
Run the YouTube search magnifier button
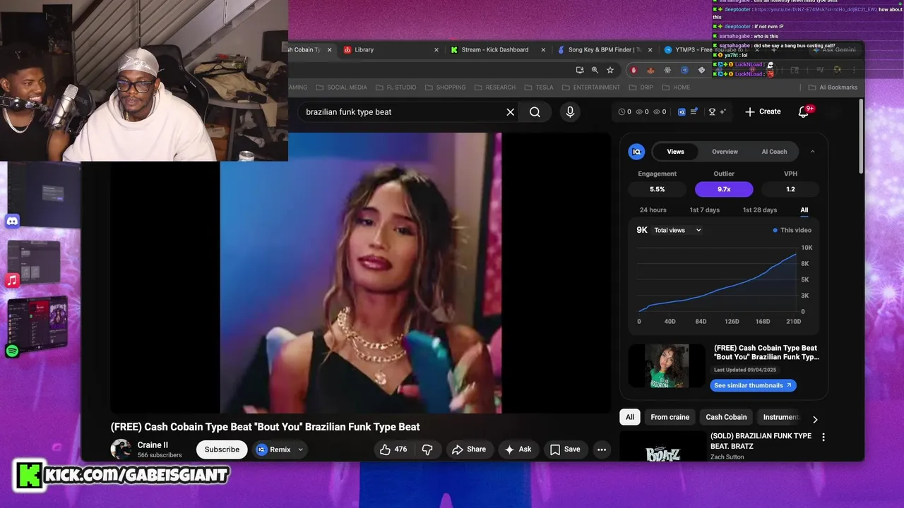535,111
